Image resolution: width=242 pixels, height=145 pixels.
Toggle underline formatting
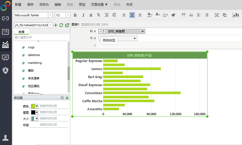click(x=91, y=15)
